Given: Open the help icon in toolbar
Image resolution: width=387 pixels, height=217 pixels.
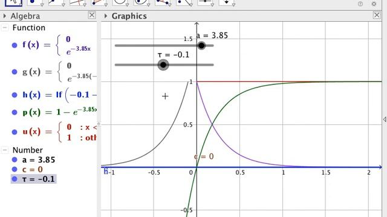Looking at the screenshot, I should [x=360, y=4].
